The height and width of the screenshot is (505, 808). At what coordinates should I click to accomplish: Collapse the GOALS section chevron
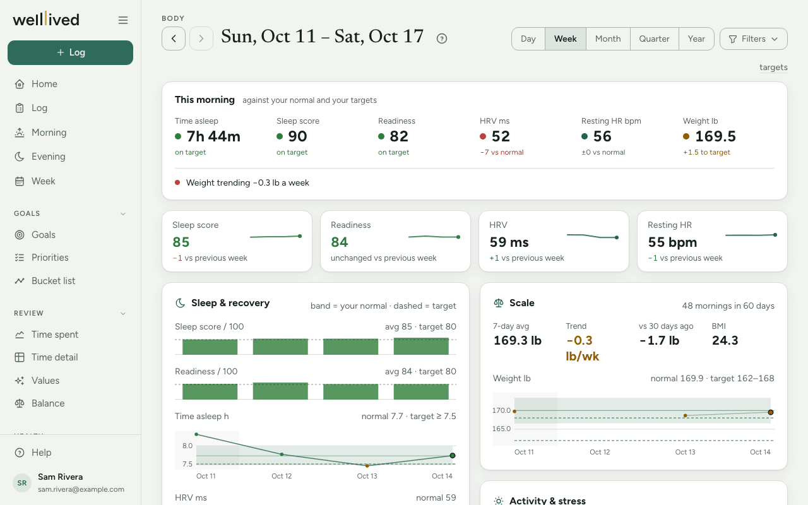click(x=123, y=213)
